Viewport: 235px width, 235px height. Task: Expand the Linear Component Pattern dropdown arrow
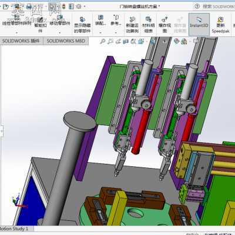click(16, 32)
